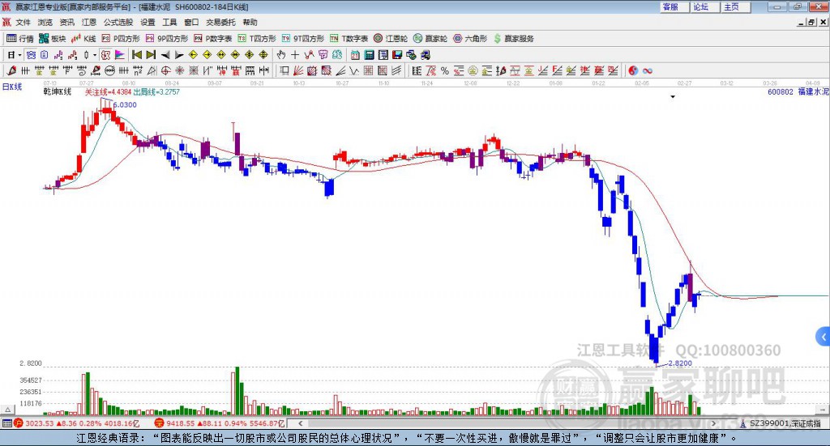Toggle the flag icon in chart toolbar
830x446 pixels.
point(120,55)
